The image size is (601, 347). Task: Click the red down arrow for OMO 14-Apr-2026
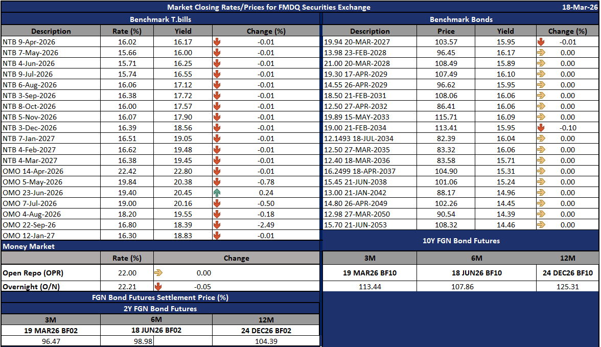coord(217,171)
